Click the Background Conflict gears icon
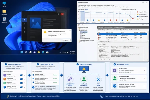Viewport: 150px width, 100px height. coord(70,79)
